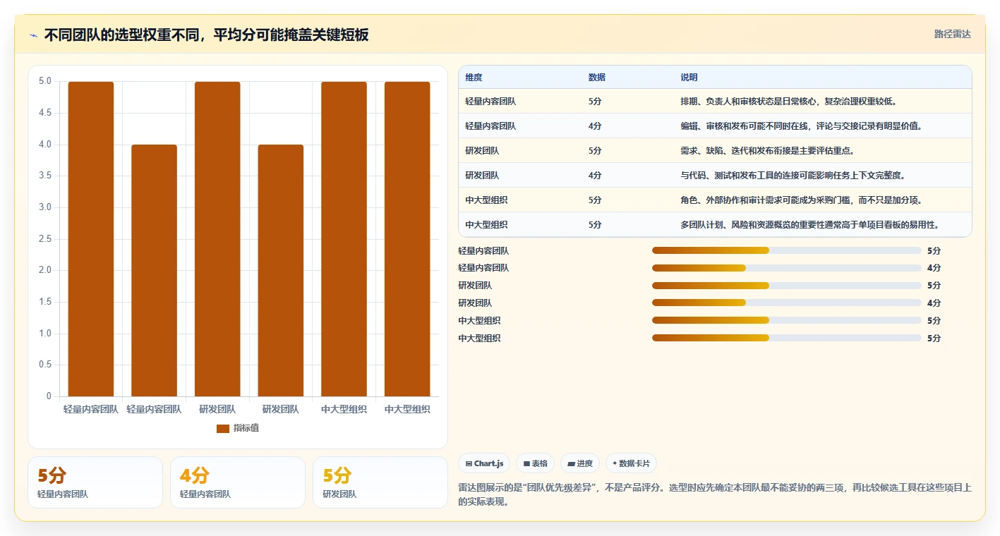This screenshot has height=536, width=1000.
Task: Open the 5分 轻量内容团队 data card
Action: [x=95, y=482]
